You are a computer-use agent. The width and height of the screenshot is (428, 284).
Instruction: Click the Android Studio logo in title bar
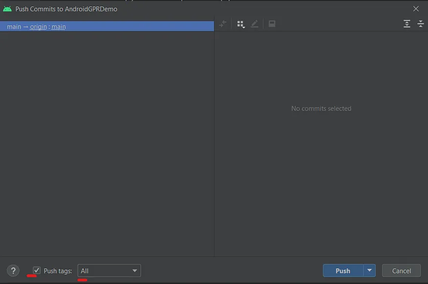tap(7, 9)
